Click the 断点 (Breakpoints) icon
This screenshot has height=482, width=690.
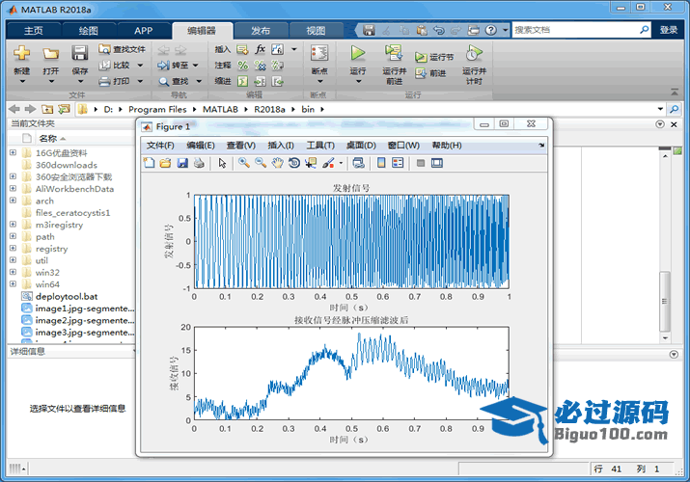(x=319, y=53)
